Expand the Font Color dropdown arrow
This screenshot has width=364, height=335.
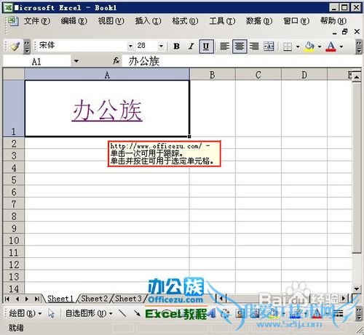pos(341,47)
